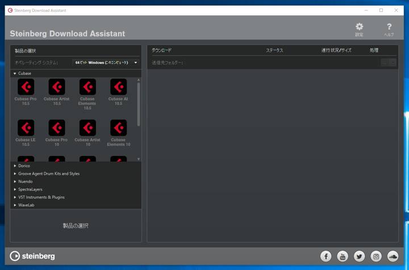The height and width of the screenshot is (270, 409).
Task: Select the Cubase Pro 10.5 product icon
Action: 26,87
